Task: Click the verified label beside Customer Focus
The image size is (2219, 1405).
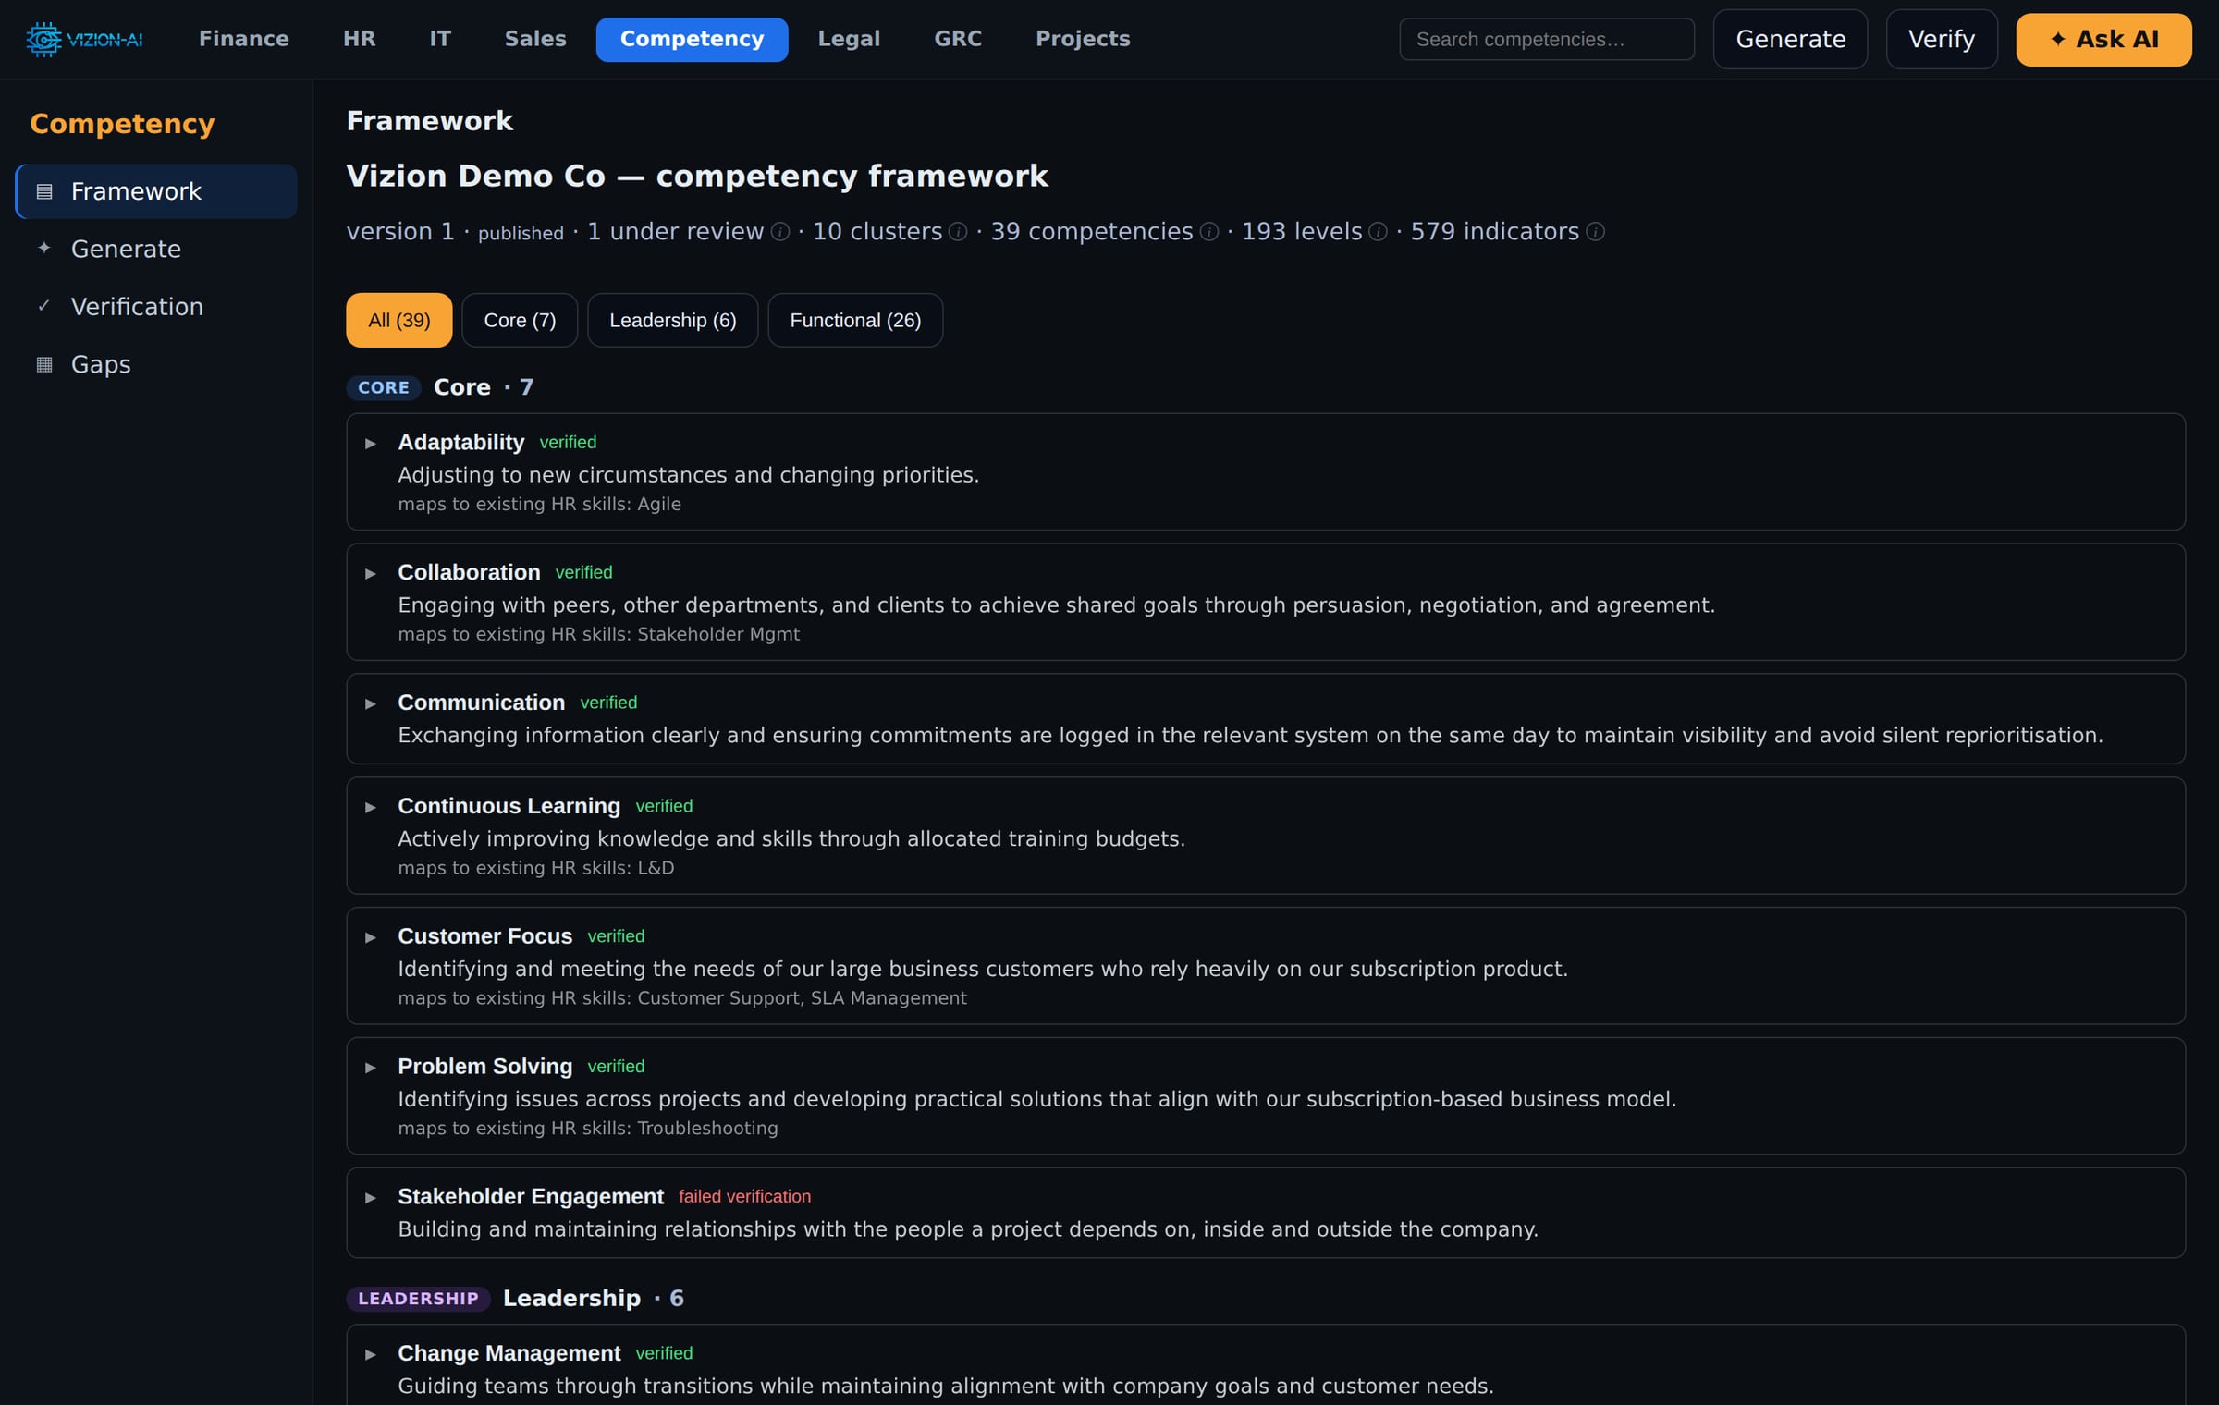Action: click(x=616, y=936)
